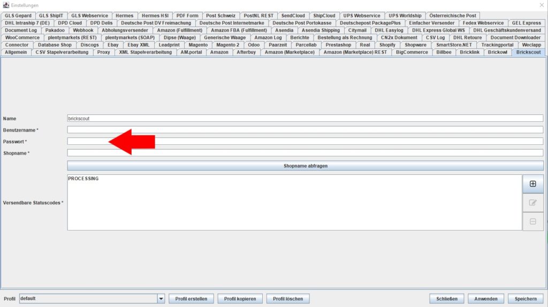The height and width of the screenshot is (307, 548).
Task: Switch to DHL Intraship 7 (DE) tab
Action: tap(27, 22)
